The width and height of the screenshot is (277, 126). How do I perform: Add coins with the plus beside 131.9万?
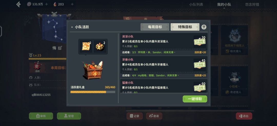[46, 4]
